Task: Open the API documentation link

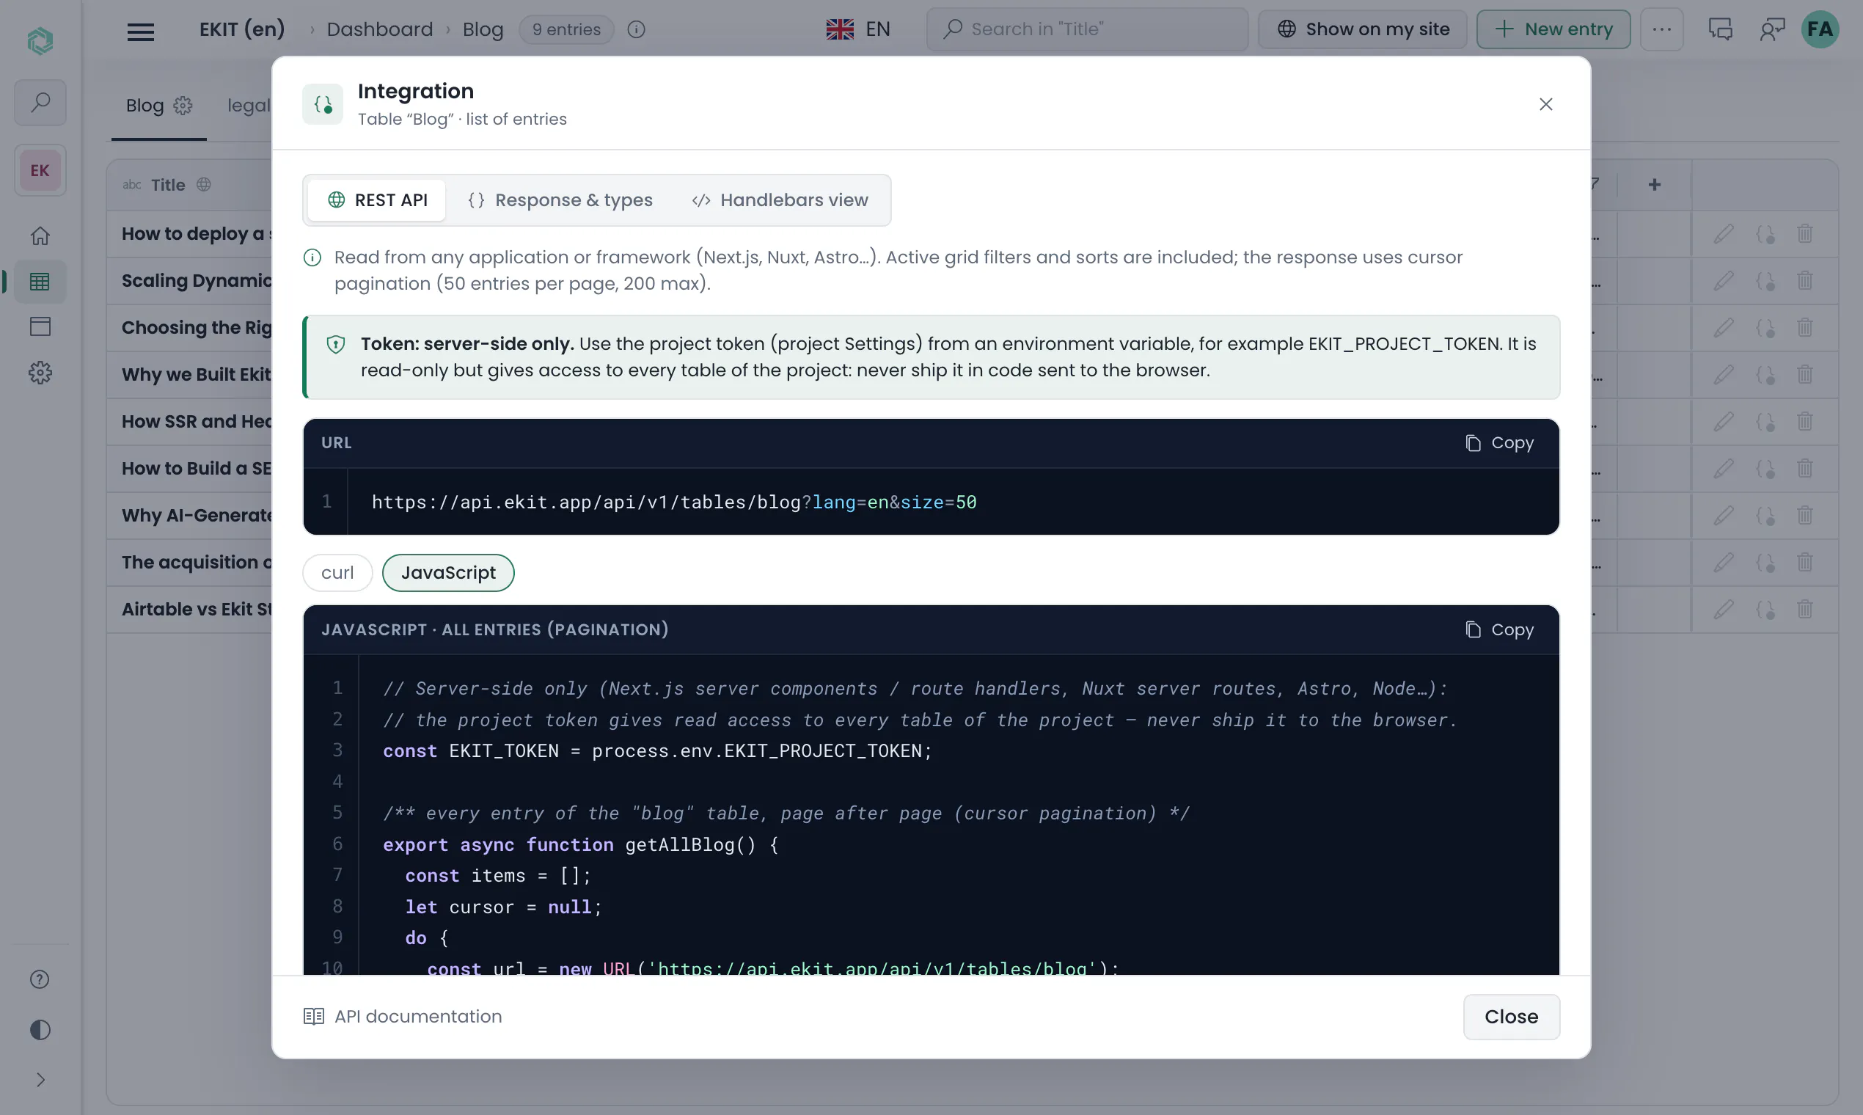Action: click(403, 1017)
